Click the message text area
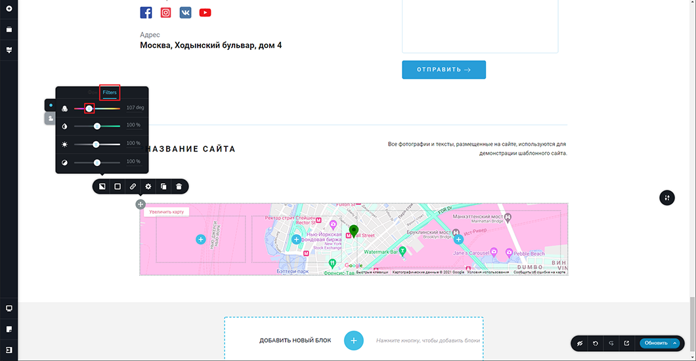The image size is (696, 361). (x=480, y=26)
